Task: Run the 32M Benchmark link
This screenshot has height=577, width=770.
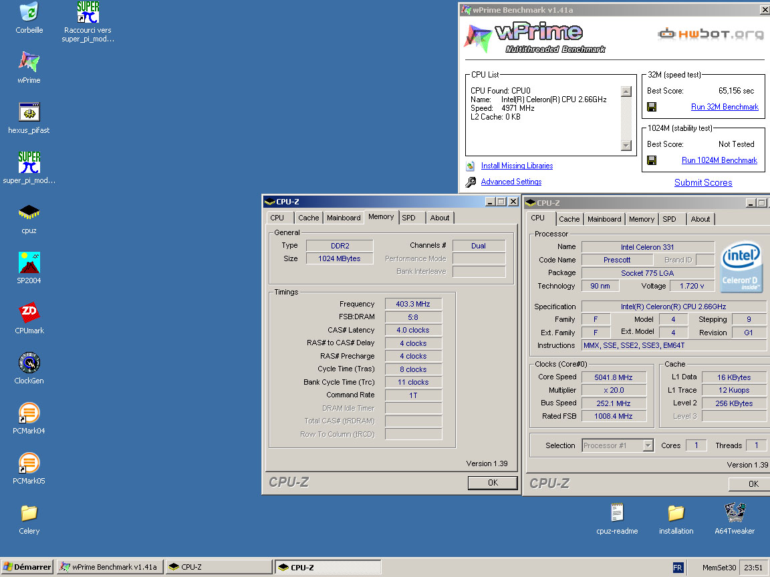Action: click(725, 107)
